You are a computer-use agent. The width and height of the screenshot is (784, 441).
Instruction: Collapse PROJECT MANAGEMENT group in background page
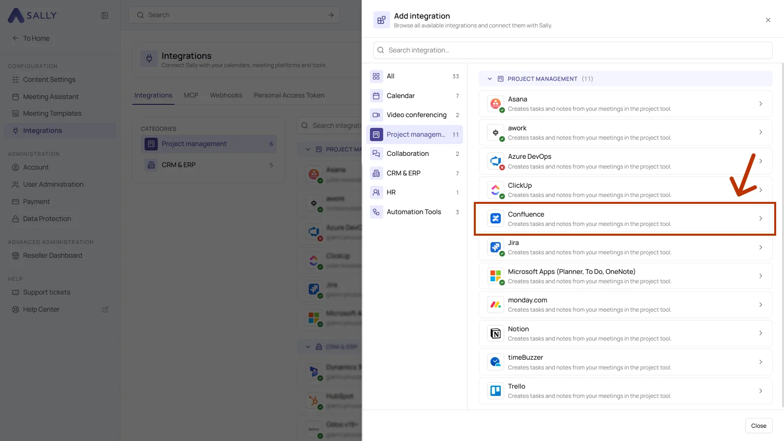308,149
